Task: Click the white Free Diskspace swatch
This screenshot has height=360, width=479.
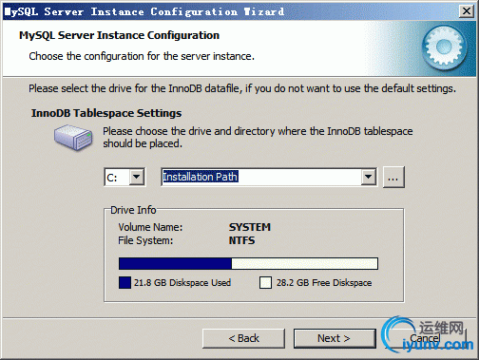Action: tap(265, 282)
